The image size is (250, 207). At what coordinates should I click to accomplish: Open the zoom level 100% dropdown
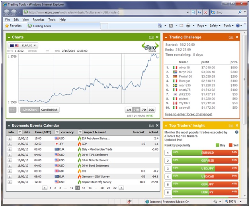(x=240, y=201)
